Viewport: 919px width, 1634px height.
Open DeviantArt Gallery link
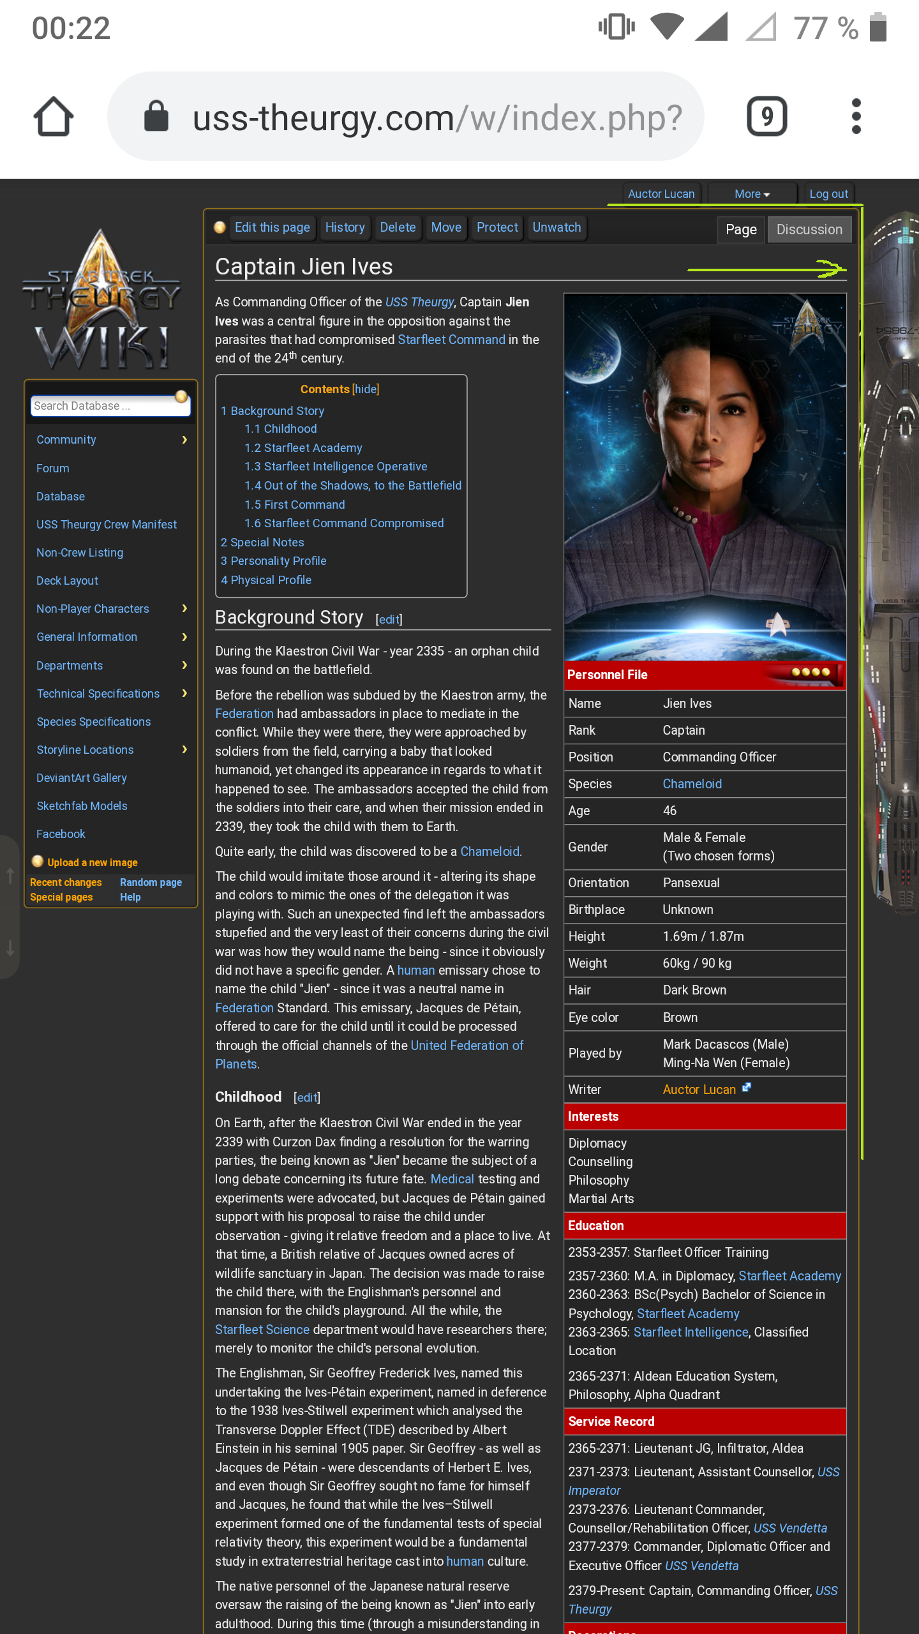tap(82, 778)
